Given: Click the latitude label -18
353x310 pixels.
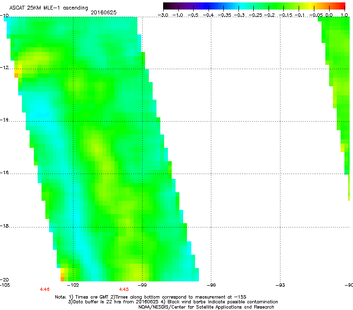Looking at the screenshot, I should coord(4,226).
